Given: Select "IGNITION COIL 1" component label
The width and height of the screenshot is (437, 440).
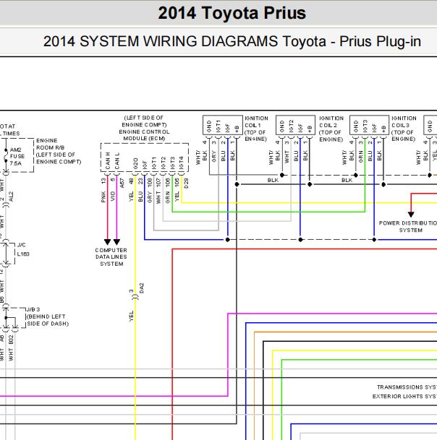Looking at the screenshot, I should pyautogui.click(x=256, y=122).
